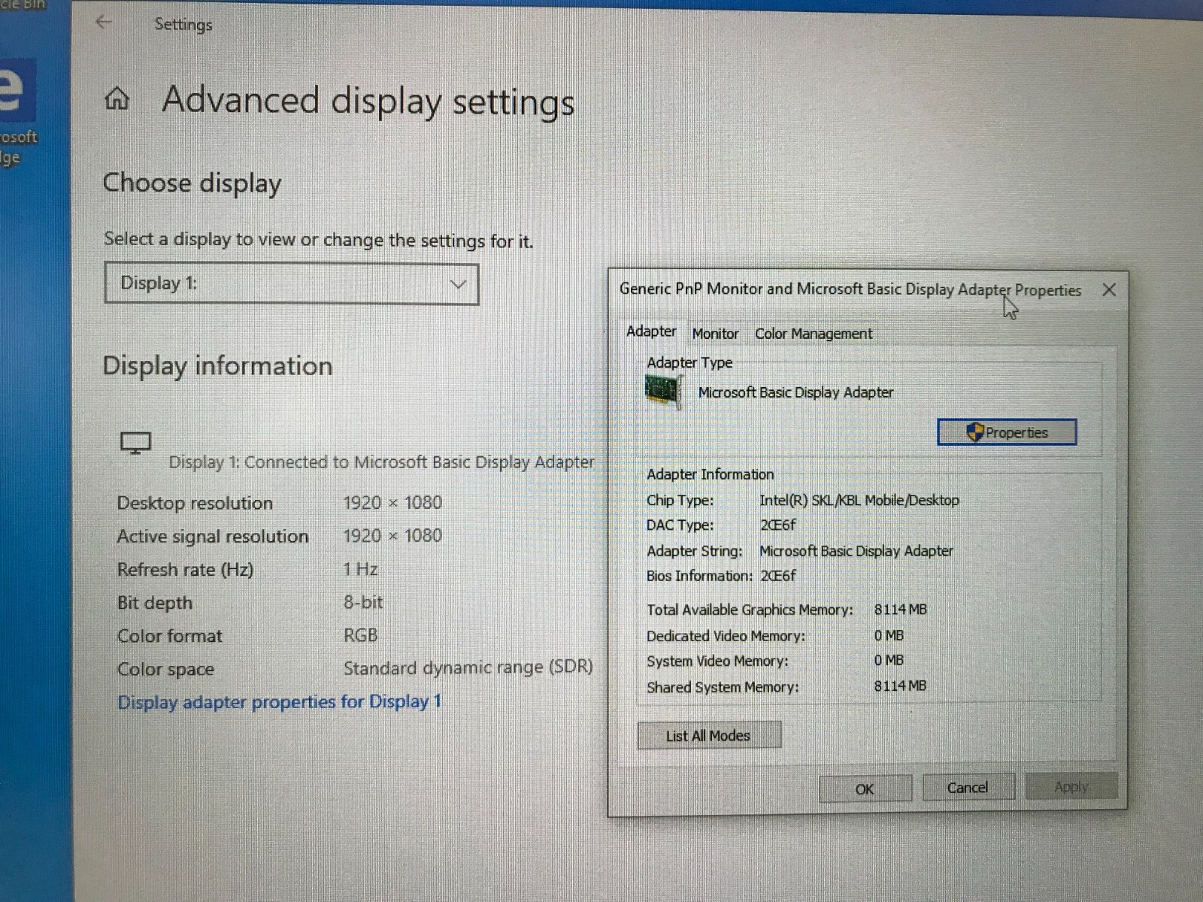Click the Apply button
Screen dimensions: 1203x902
click(1071, 787)
